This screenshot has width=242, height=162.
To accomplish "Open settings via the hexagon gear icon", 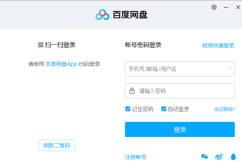I will (x=214, y=7).
